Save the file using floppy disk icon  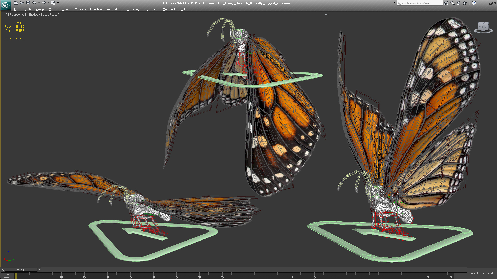(28, 3)
